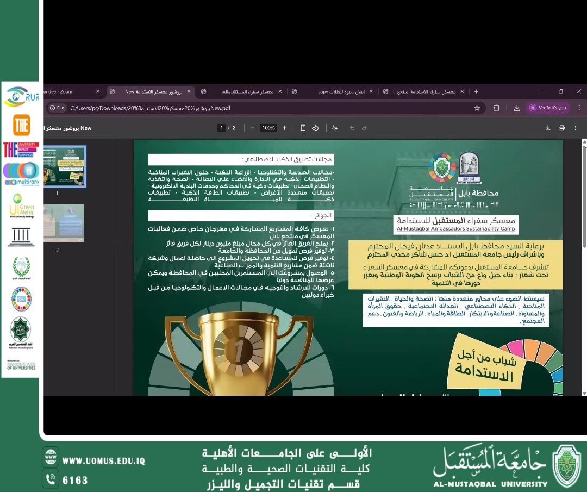Click the UI GreenMetric logo
The image size is (587, 492).
pyautogui.click(x=21, y=206)
